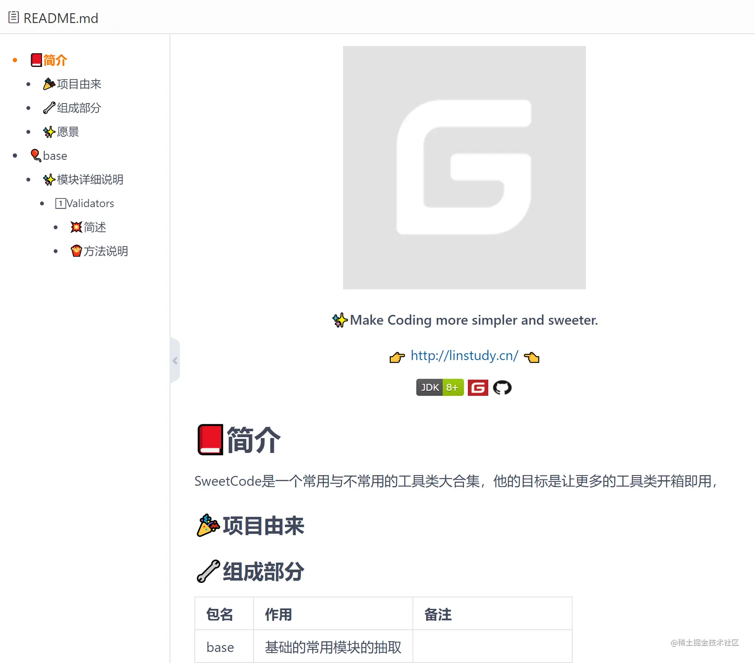Click the sparkle icon beside 愿景
Viewport: 755px width, 663px height.
pos(49,132)
